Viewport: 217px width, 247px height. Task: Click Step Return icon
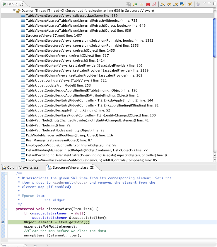175,4
